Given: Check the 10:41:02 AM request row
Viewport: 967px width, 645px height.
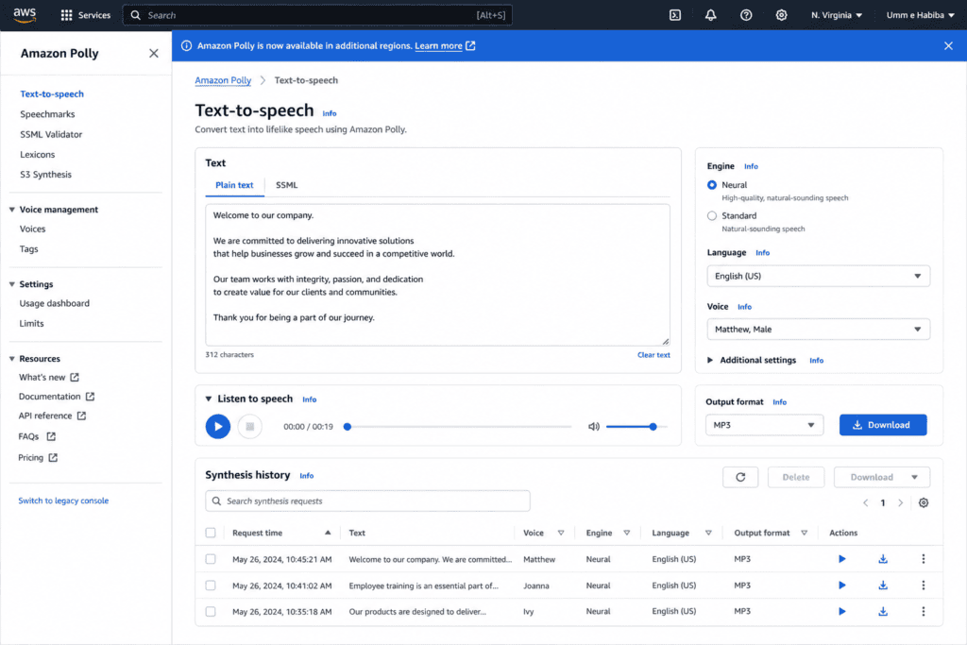Looking at the screenshot, I should [x=211, y=586].
